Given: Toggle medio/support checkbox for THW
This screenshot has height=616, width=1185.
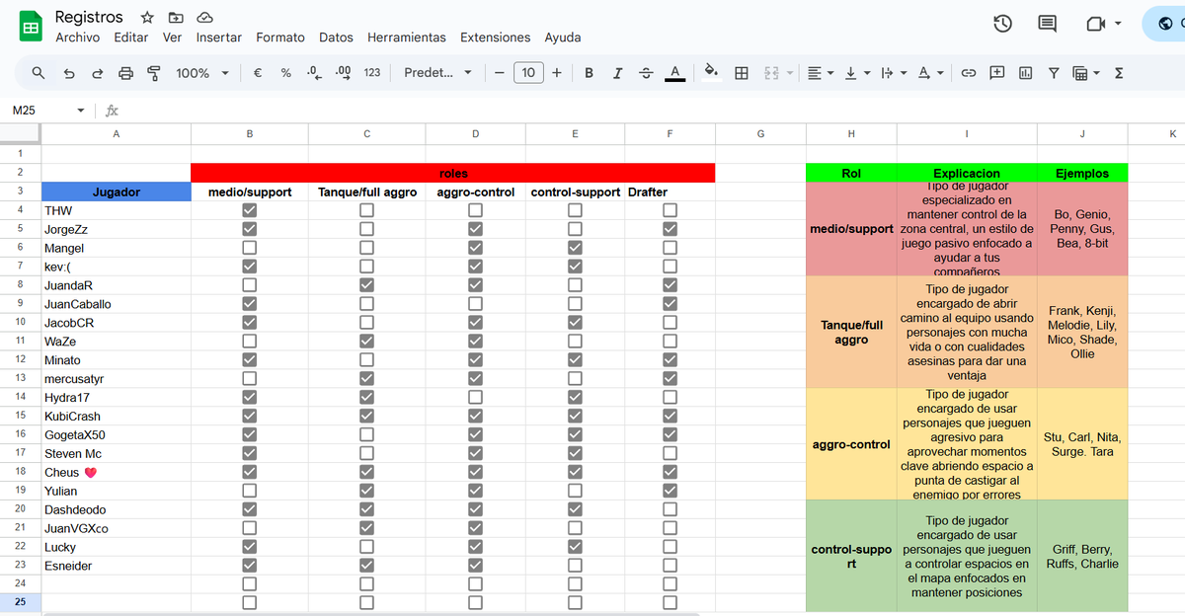Looking at the screenshot, I should tap(249, 210).
